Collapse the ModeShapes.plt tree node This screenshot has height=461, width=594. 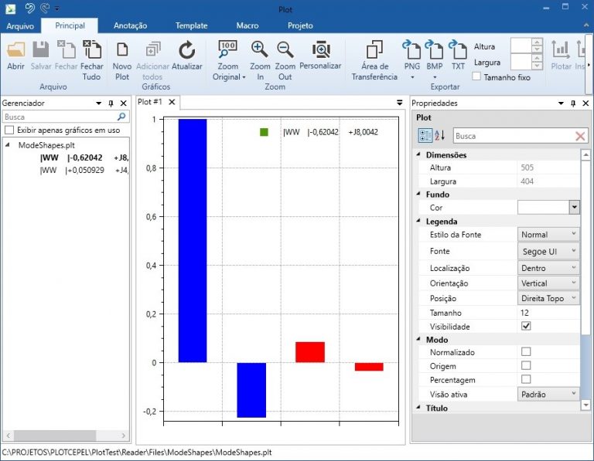point(9,145)
